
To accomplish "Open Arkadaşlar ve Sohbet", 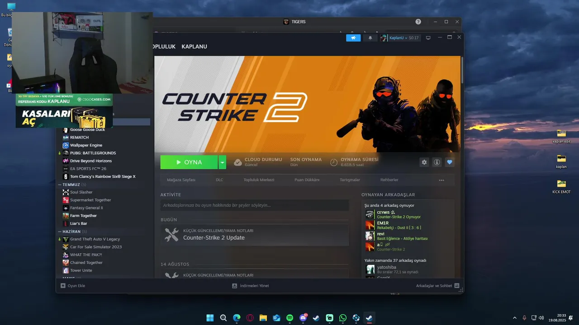I will 437,286.
